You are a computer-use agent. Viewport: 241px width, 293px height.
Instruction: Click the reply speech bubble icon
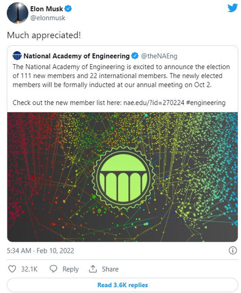point(54,269)
